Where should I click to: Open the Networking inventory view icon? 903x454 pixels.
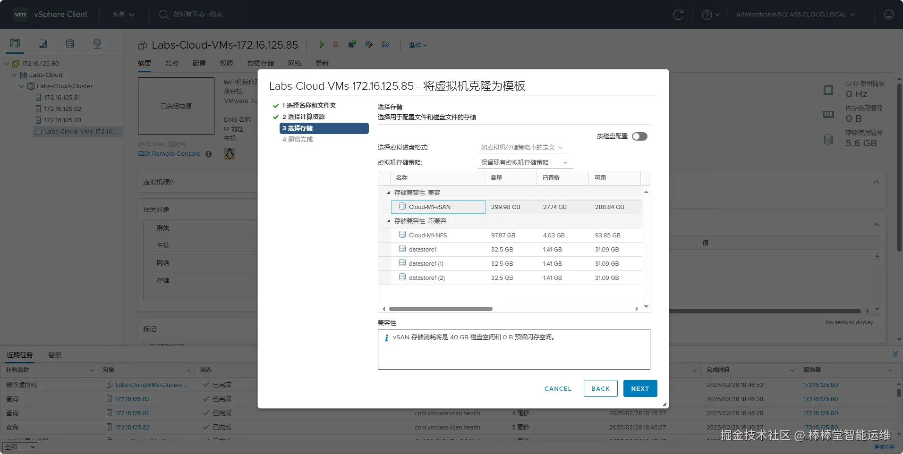pos(97,44)
